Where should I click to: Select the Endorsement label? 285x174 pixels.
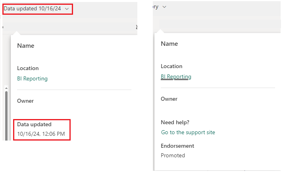[x=177, y=146]
